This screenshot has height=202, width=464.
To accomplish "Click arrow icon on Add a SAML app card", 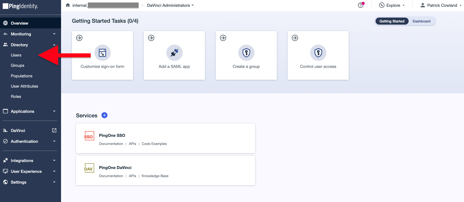I will click(x=151, y=38).
